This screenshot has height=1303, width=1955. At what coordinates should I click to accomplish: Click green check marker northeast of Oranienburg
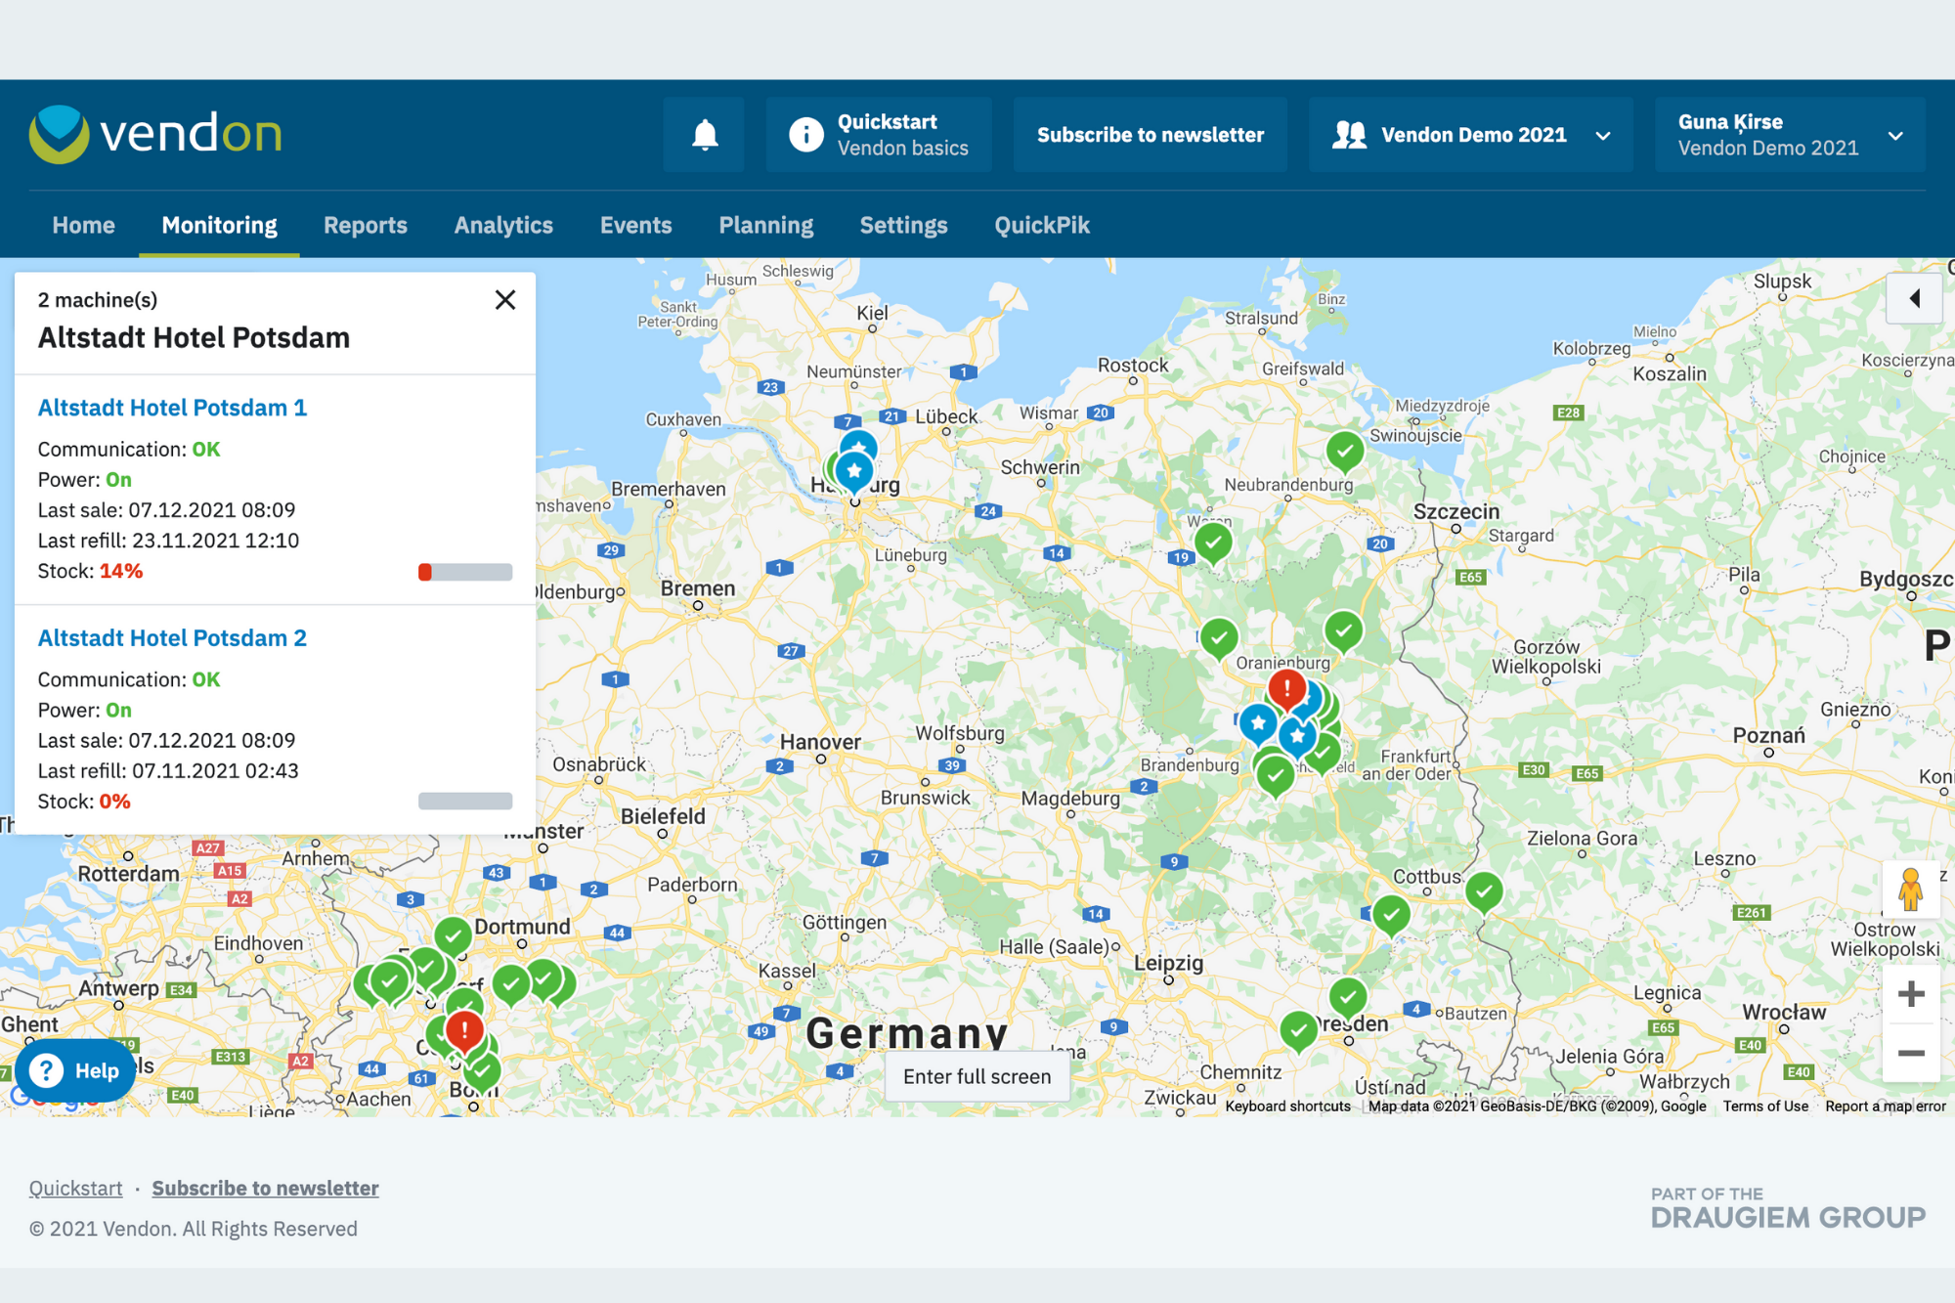[x=1343, y=632]
